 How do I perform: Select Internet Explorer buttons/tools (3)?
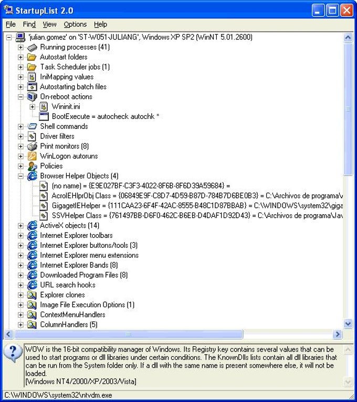click(89, 245)
